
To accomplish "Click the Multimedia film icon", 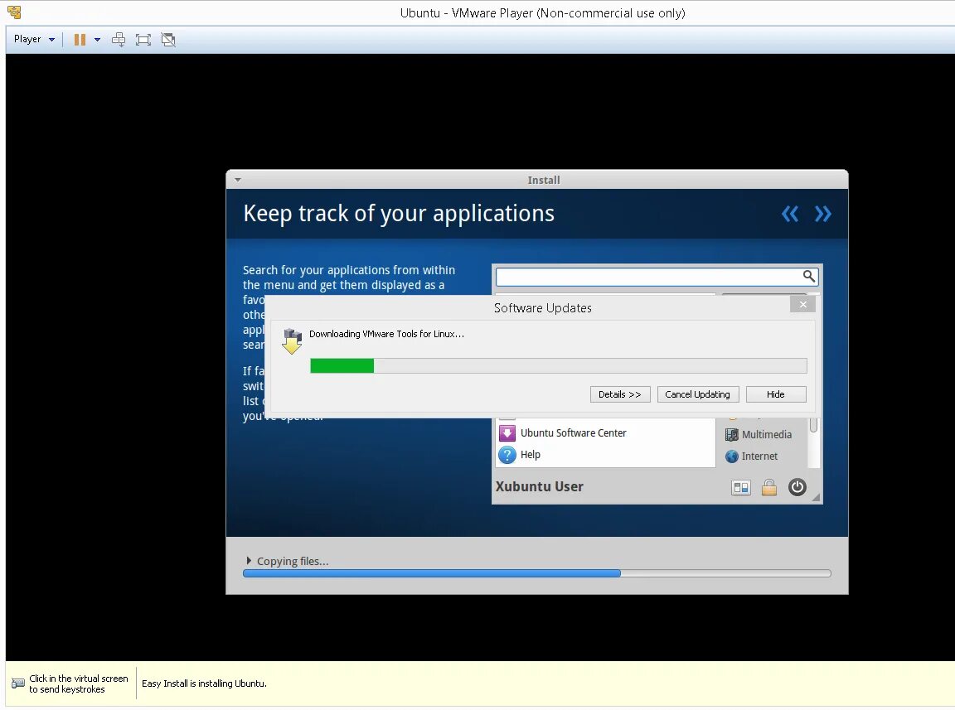I will [732, 435].
